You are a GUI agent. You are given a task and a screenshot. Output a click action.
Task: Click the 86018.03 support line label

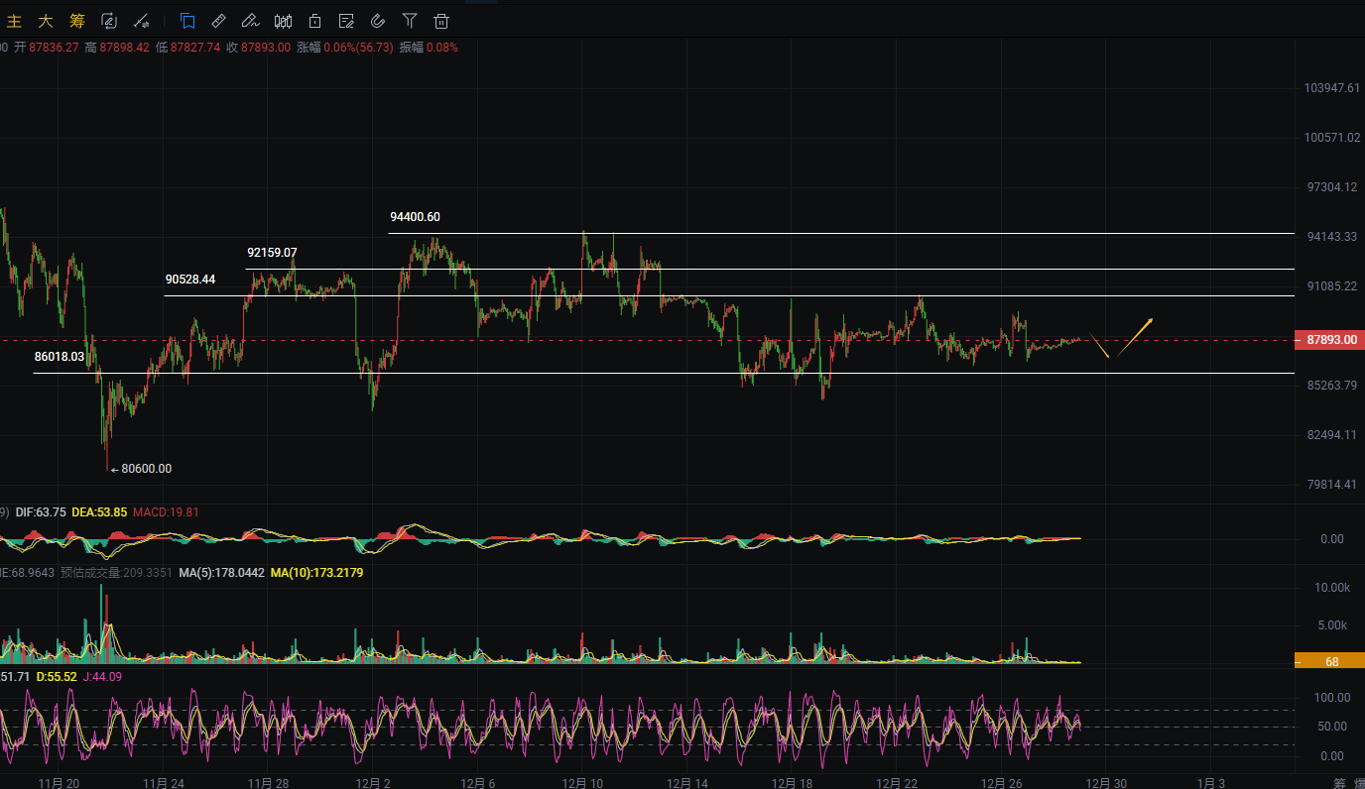(x=59, y=356)
